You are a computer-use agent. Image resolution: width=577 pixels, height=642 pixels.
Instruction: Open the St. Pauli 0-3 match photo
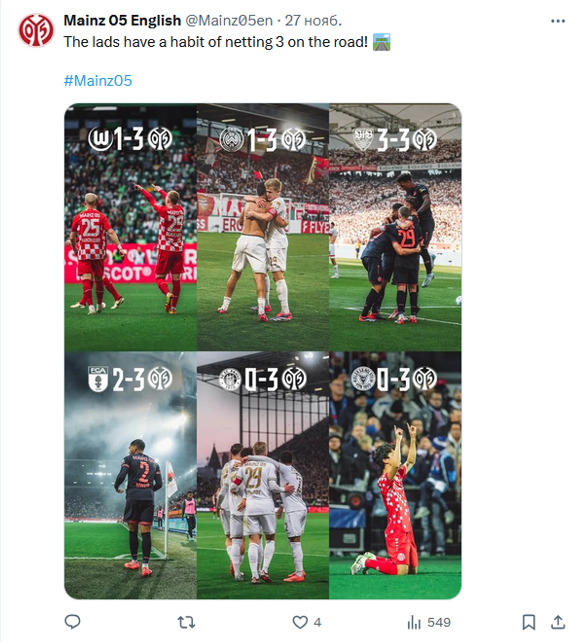point(263,476)
